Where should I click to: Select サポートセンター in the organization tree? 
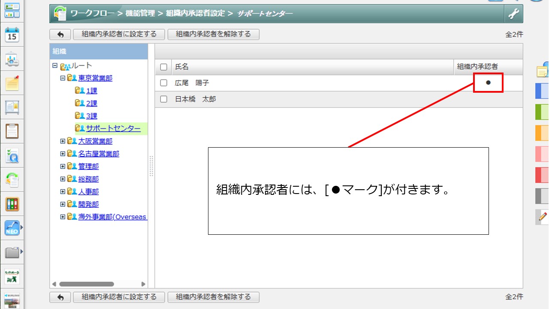113,129
